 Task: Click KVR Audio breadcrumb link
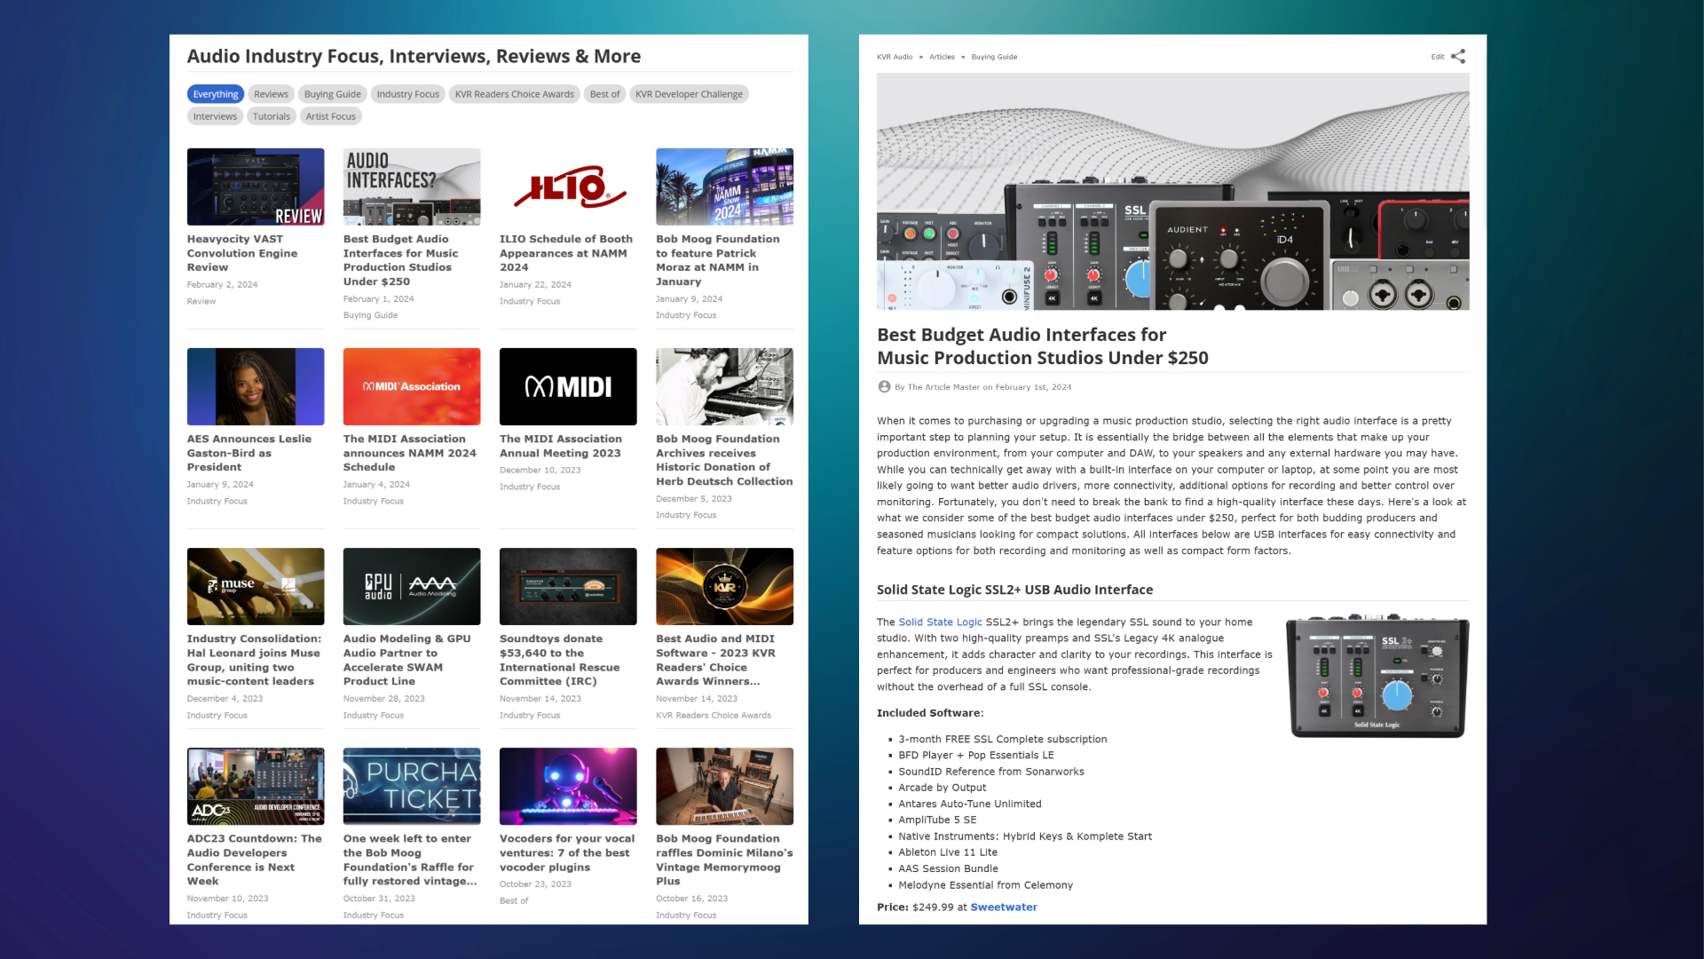pos(895,57)
